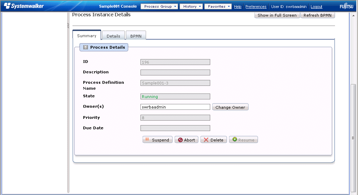358x195 pixels.
Task: Click the Priority field showing 8
Action: click(175, 117)
